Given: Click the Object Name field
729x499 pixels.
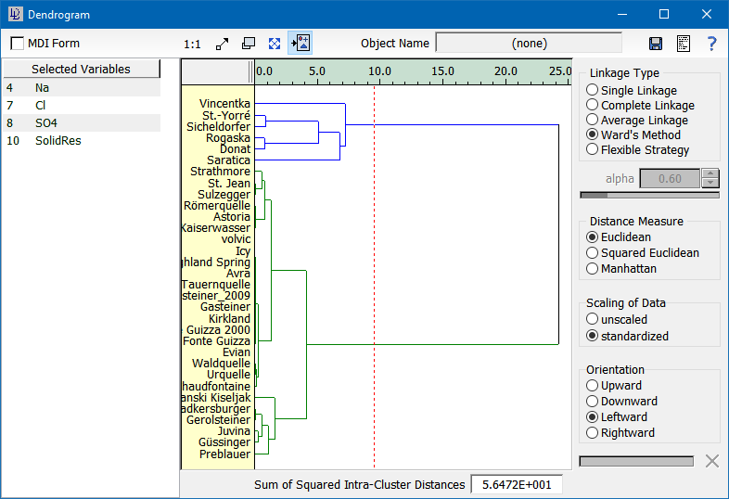Looking at the screenshot, I should click(529, 44).
